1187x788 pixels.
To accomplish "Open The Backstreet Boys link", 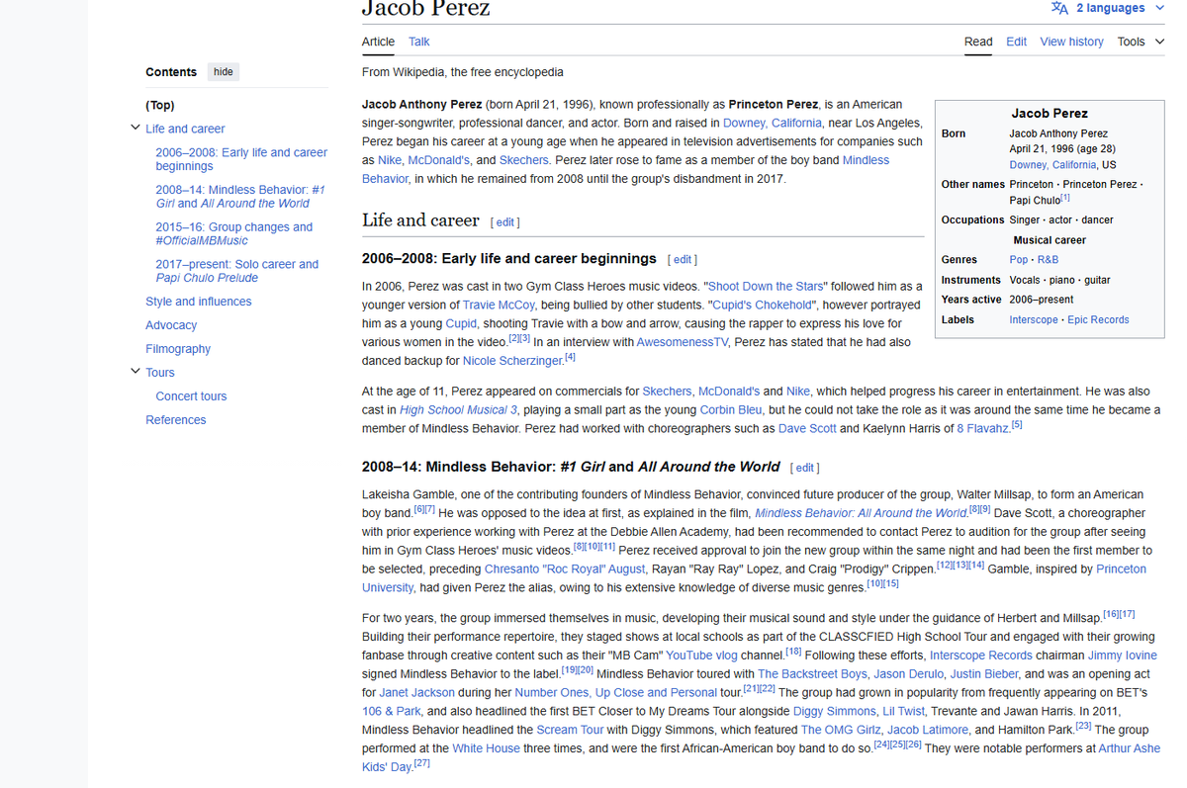I will [x=812, y=673].
